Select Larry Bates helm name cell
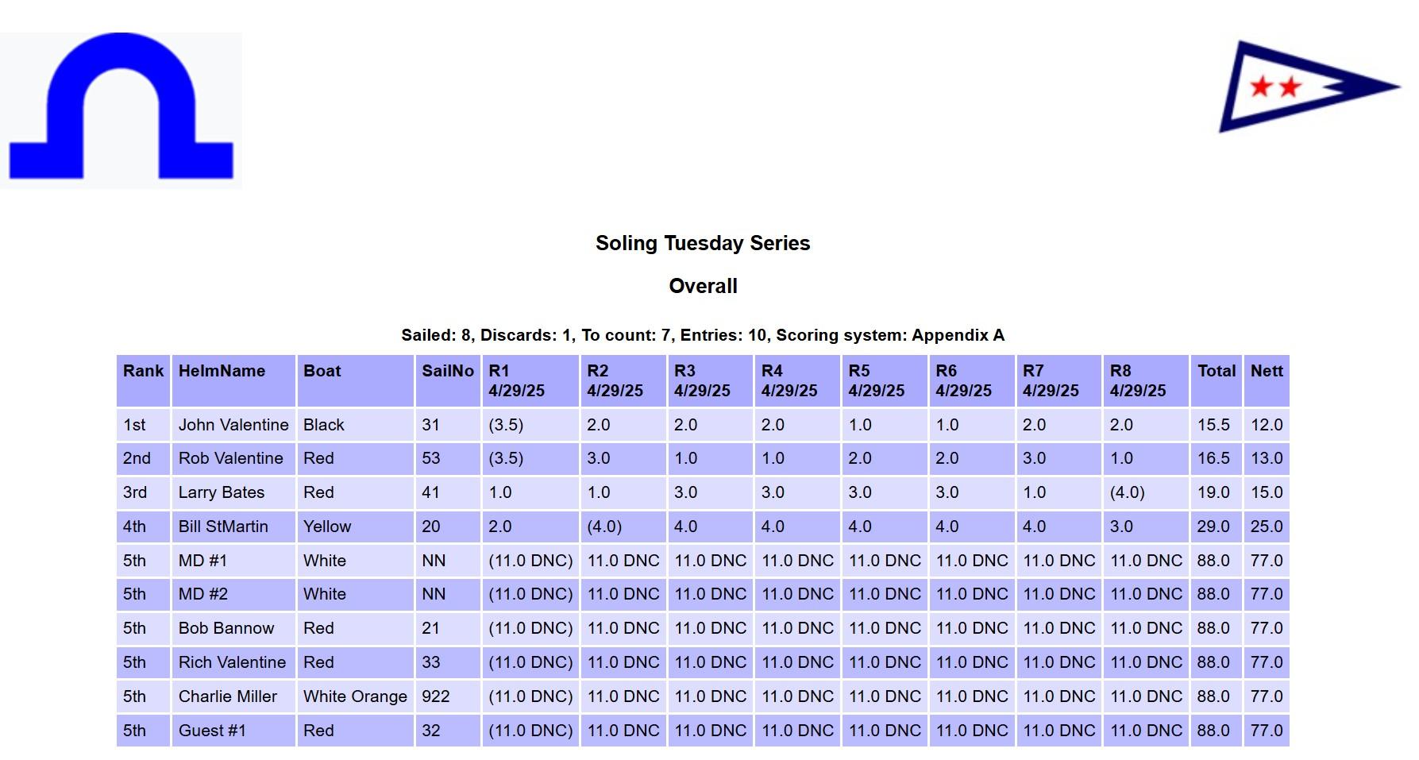 [x=233, y=492]
